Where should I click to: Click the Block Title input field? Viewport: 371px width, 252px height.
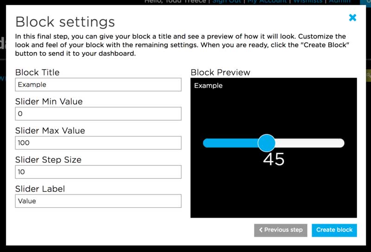(98, 84)
